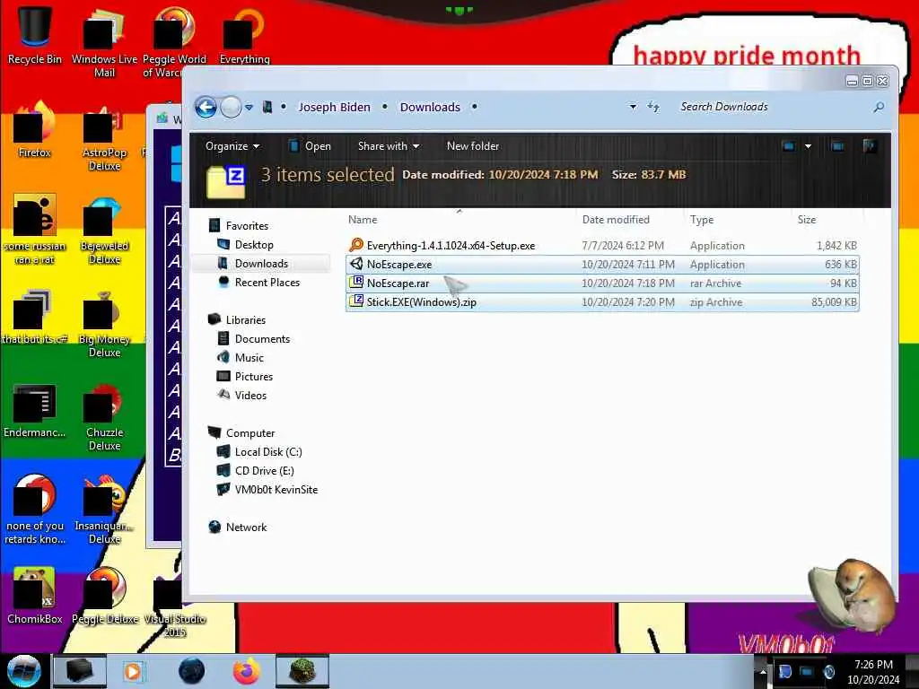Open the recent locations dropdown arrow
Image resolution: width=919 pixels, height=689 pixels.
249,108
